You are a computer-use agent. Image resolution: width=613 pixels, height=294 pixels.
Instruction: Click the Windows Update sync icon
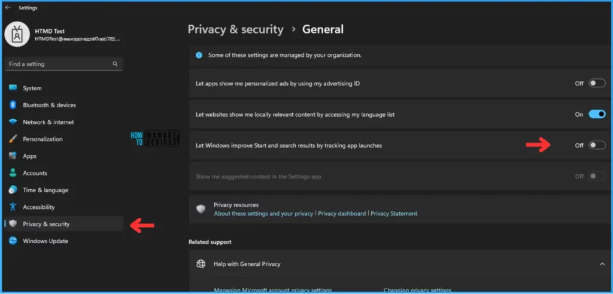coord(13,241)
